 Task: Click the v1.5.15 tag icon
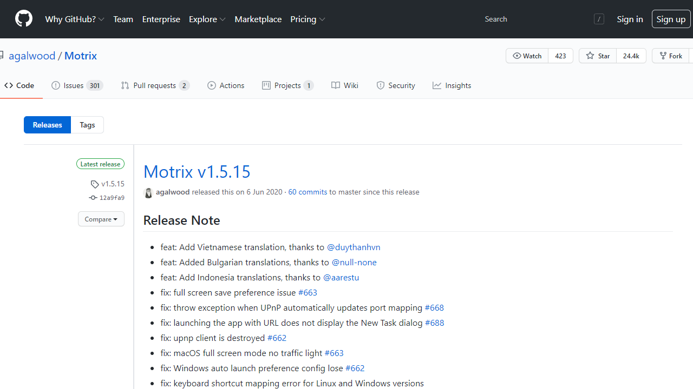click(95, 184)
